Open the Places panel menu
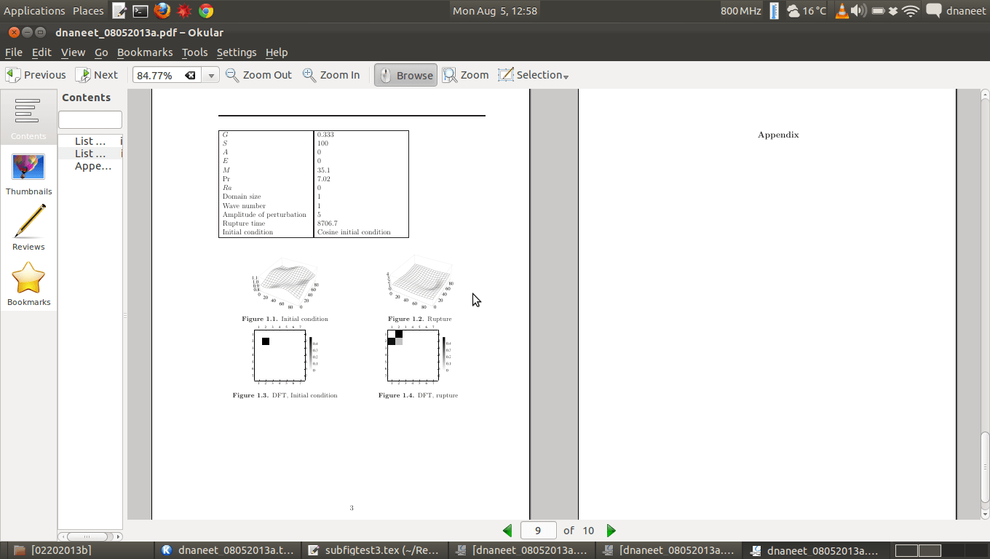Image resolution: width=990 pixels, height=559 pixels. tap(88, 11)
